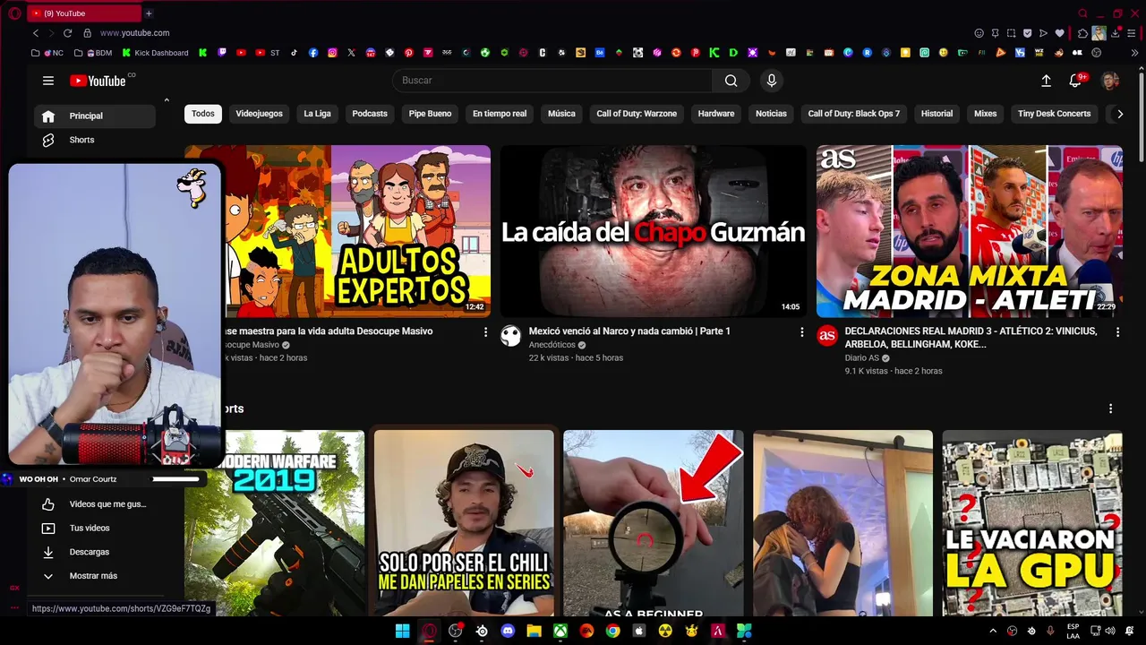Select the Call of Duty: Warzone chip
The width and height of the screenshot is (1146, 645).
637,114
